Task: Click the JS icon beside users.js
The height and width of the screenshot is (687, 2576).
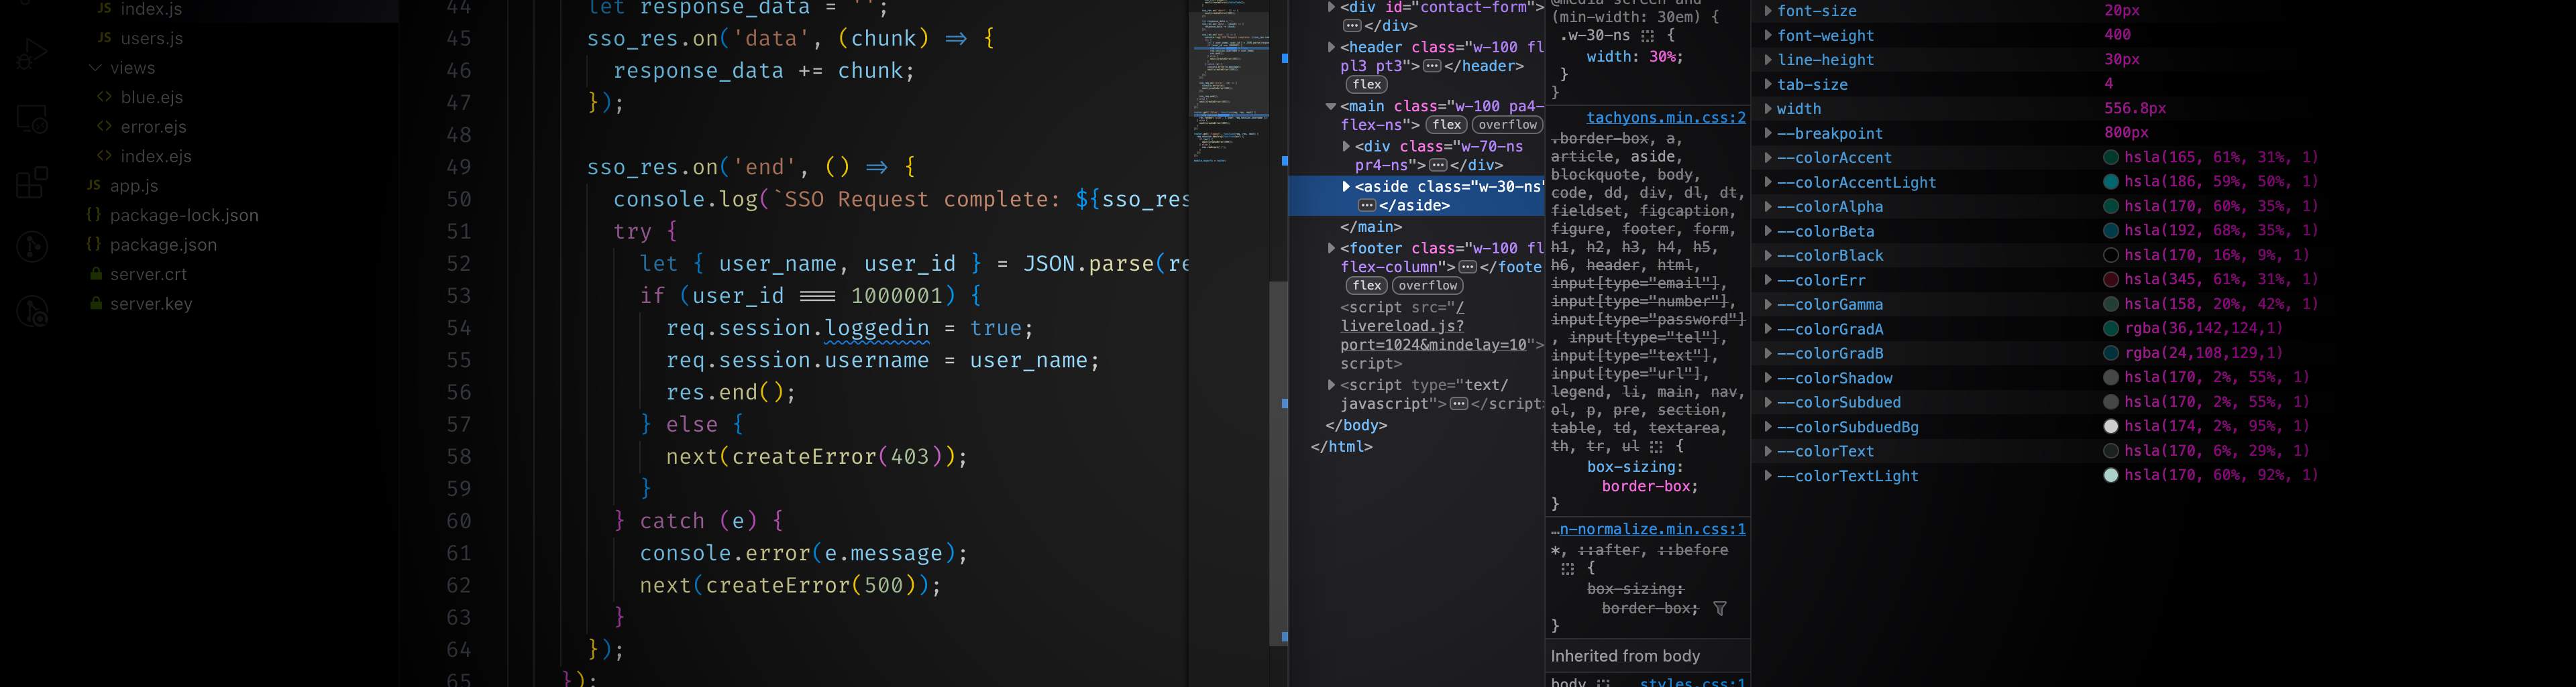Action: click(x=104, y=38)
